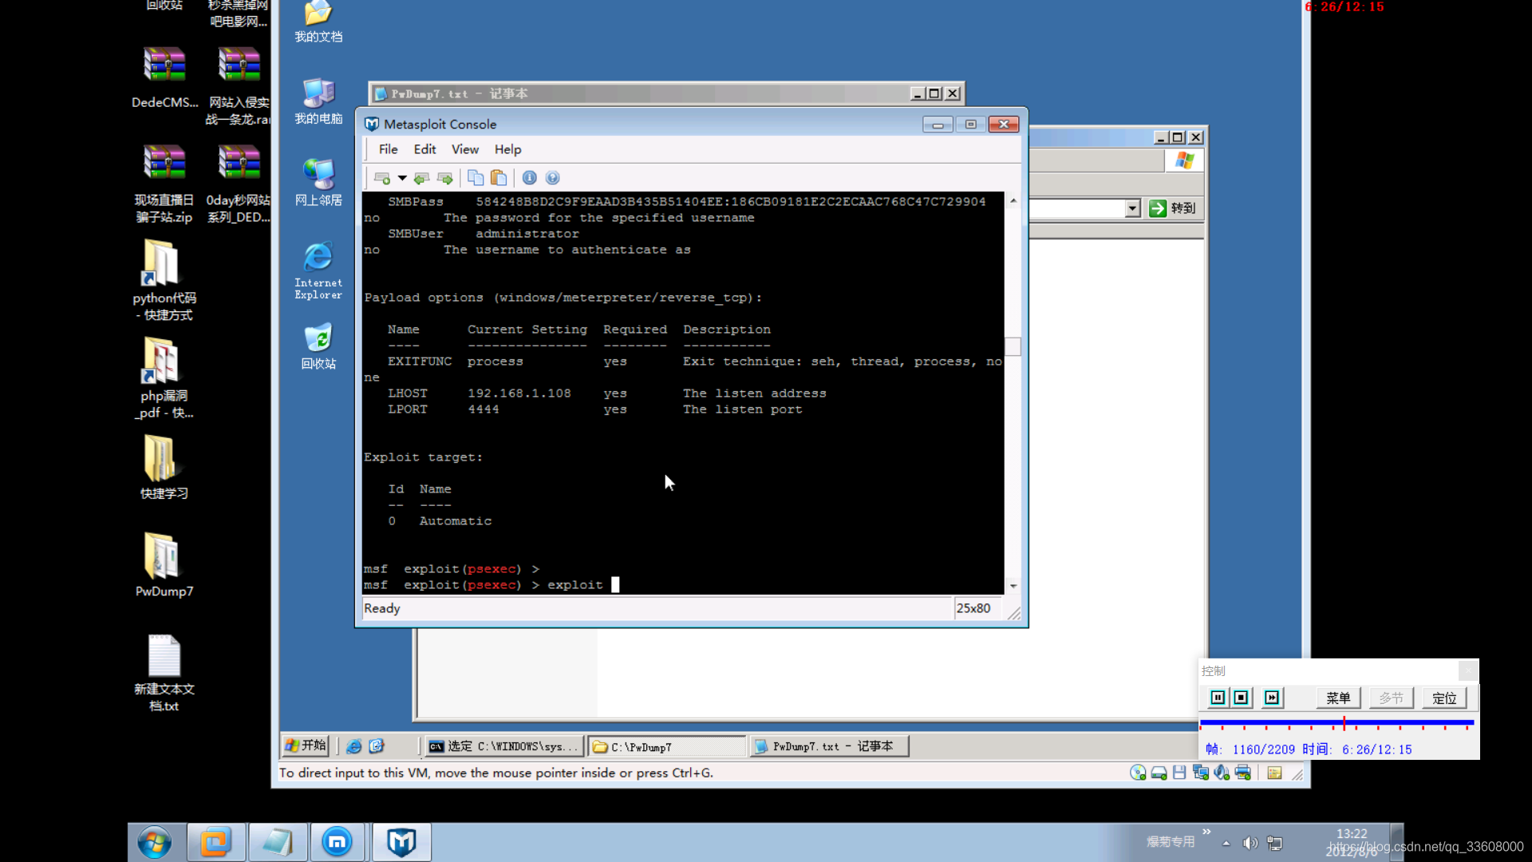Copy selected console text via toolbar
1532x862 pixels.
click(476, 178)
